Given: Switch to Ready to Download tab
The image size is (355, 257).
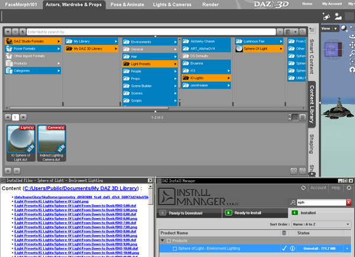Looking at the screenshot, I should 189,213.
